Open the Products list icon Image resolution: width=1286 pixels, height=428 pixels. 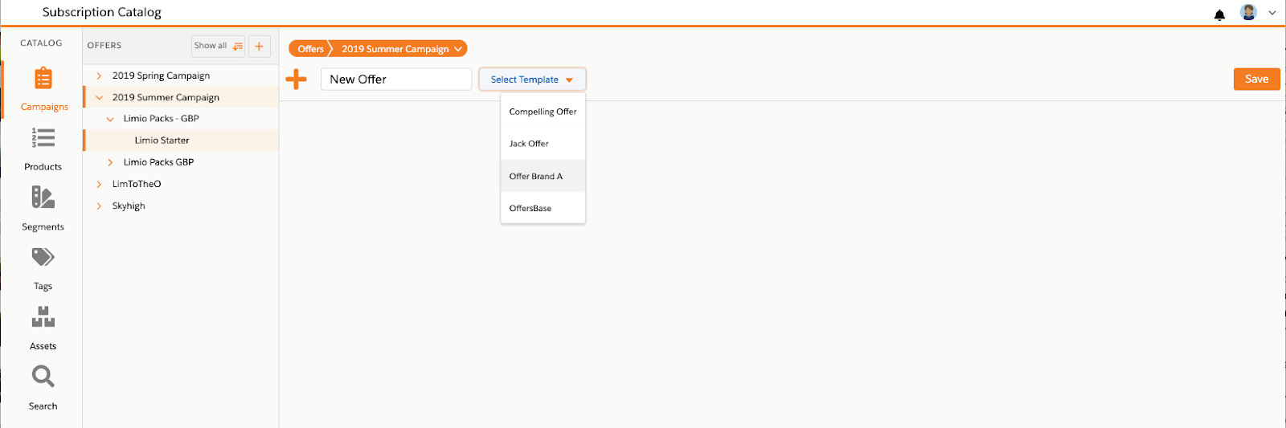click(43, 138)
